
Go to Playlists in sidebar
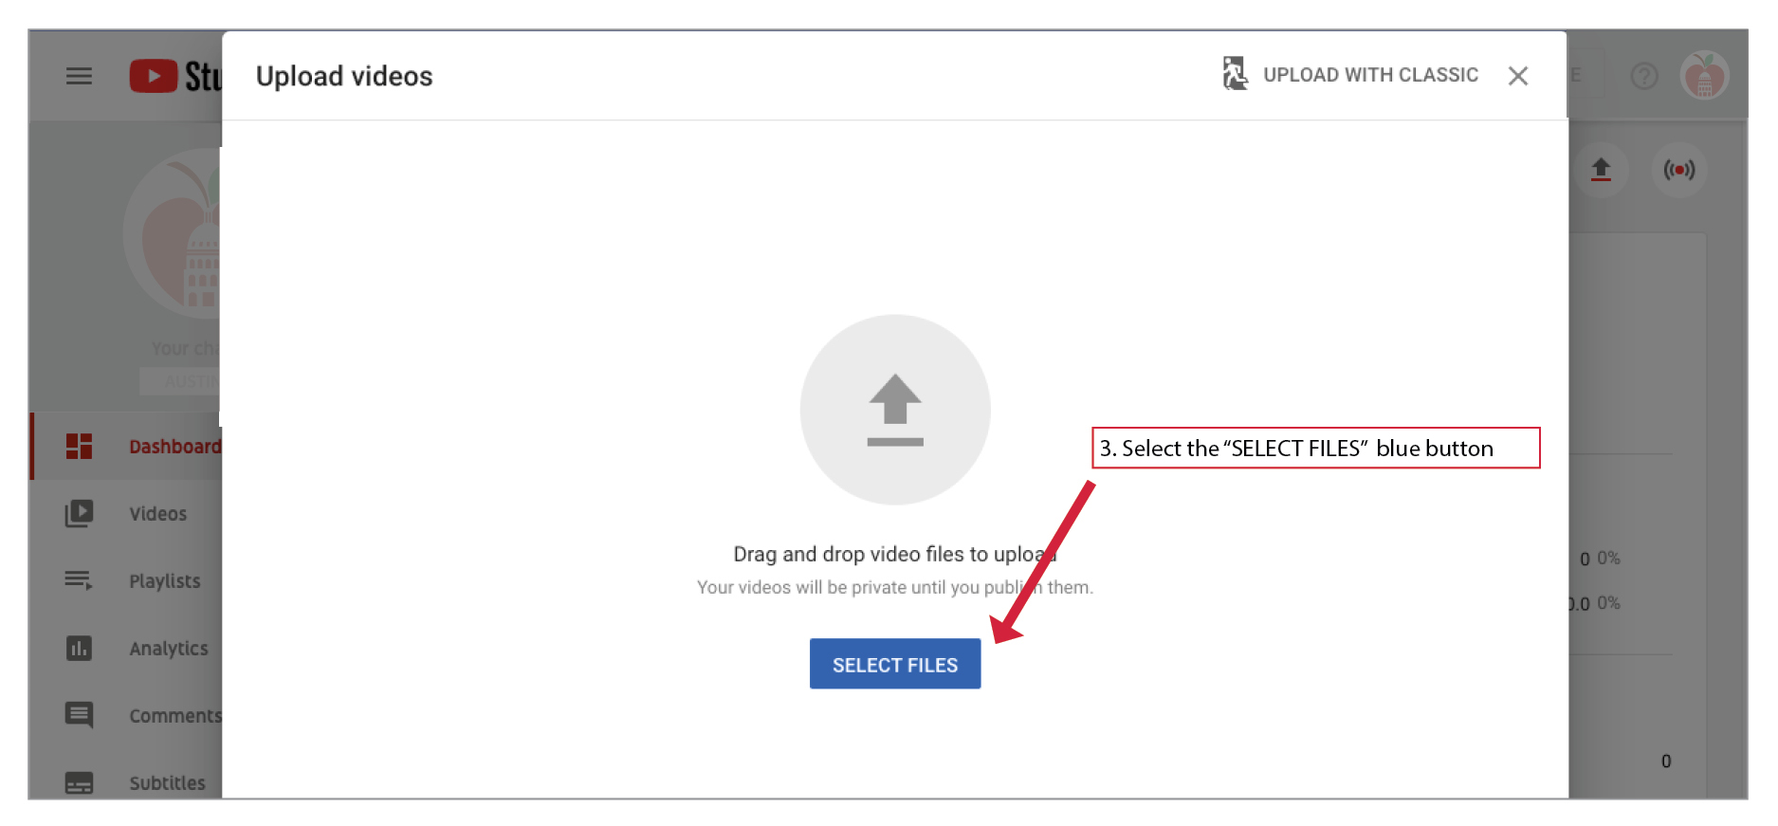tap(165, 581)
